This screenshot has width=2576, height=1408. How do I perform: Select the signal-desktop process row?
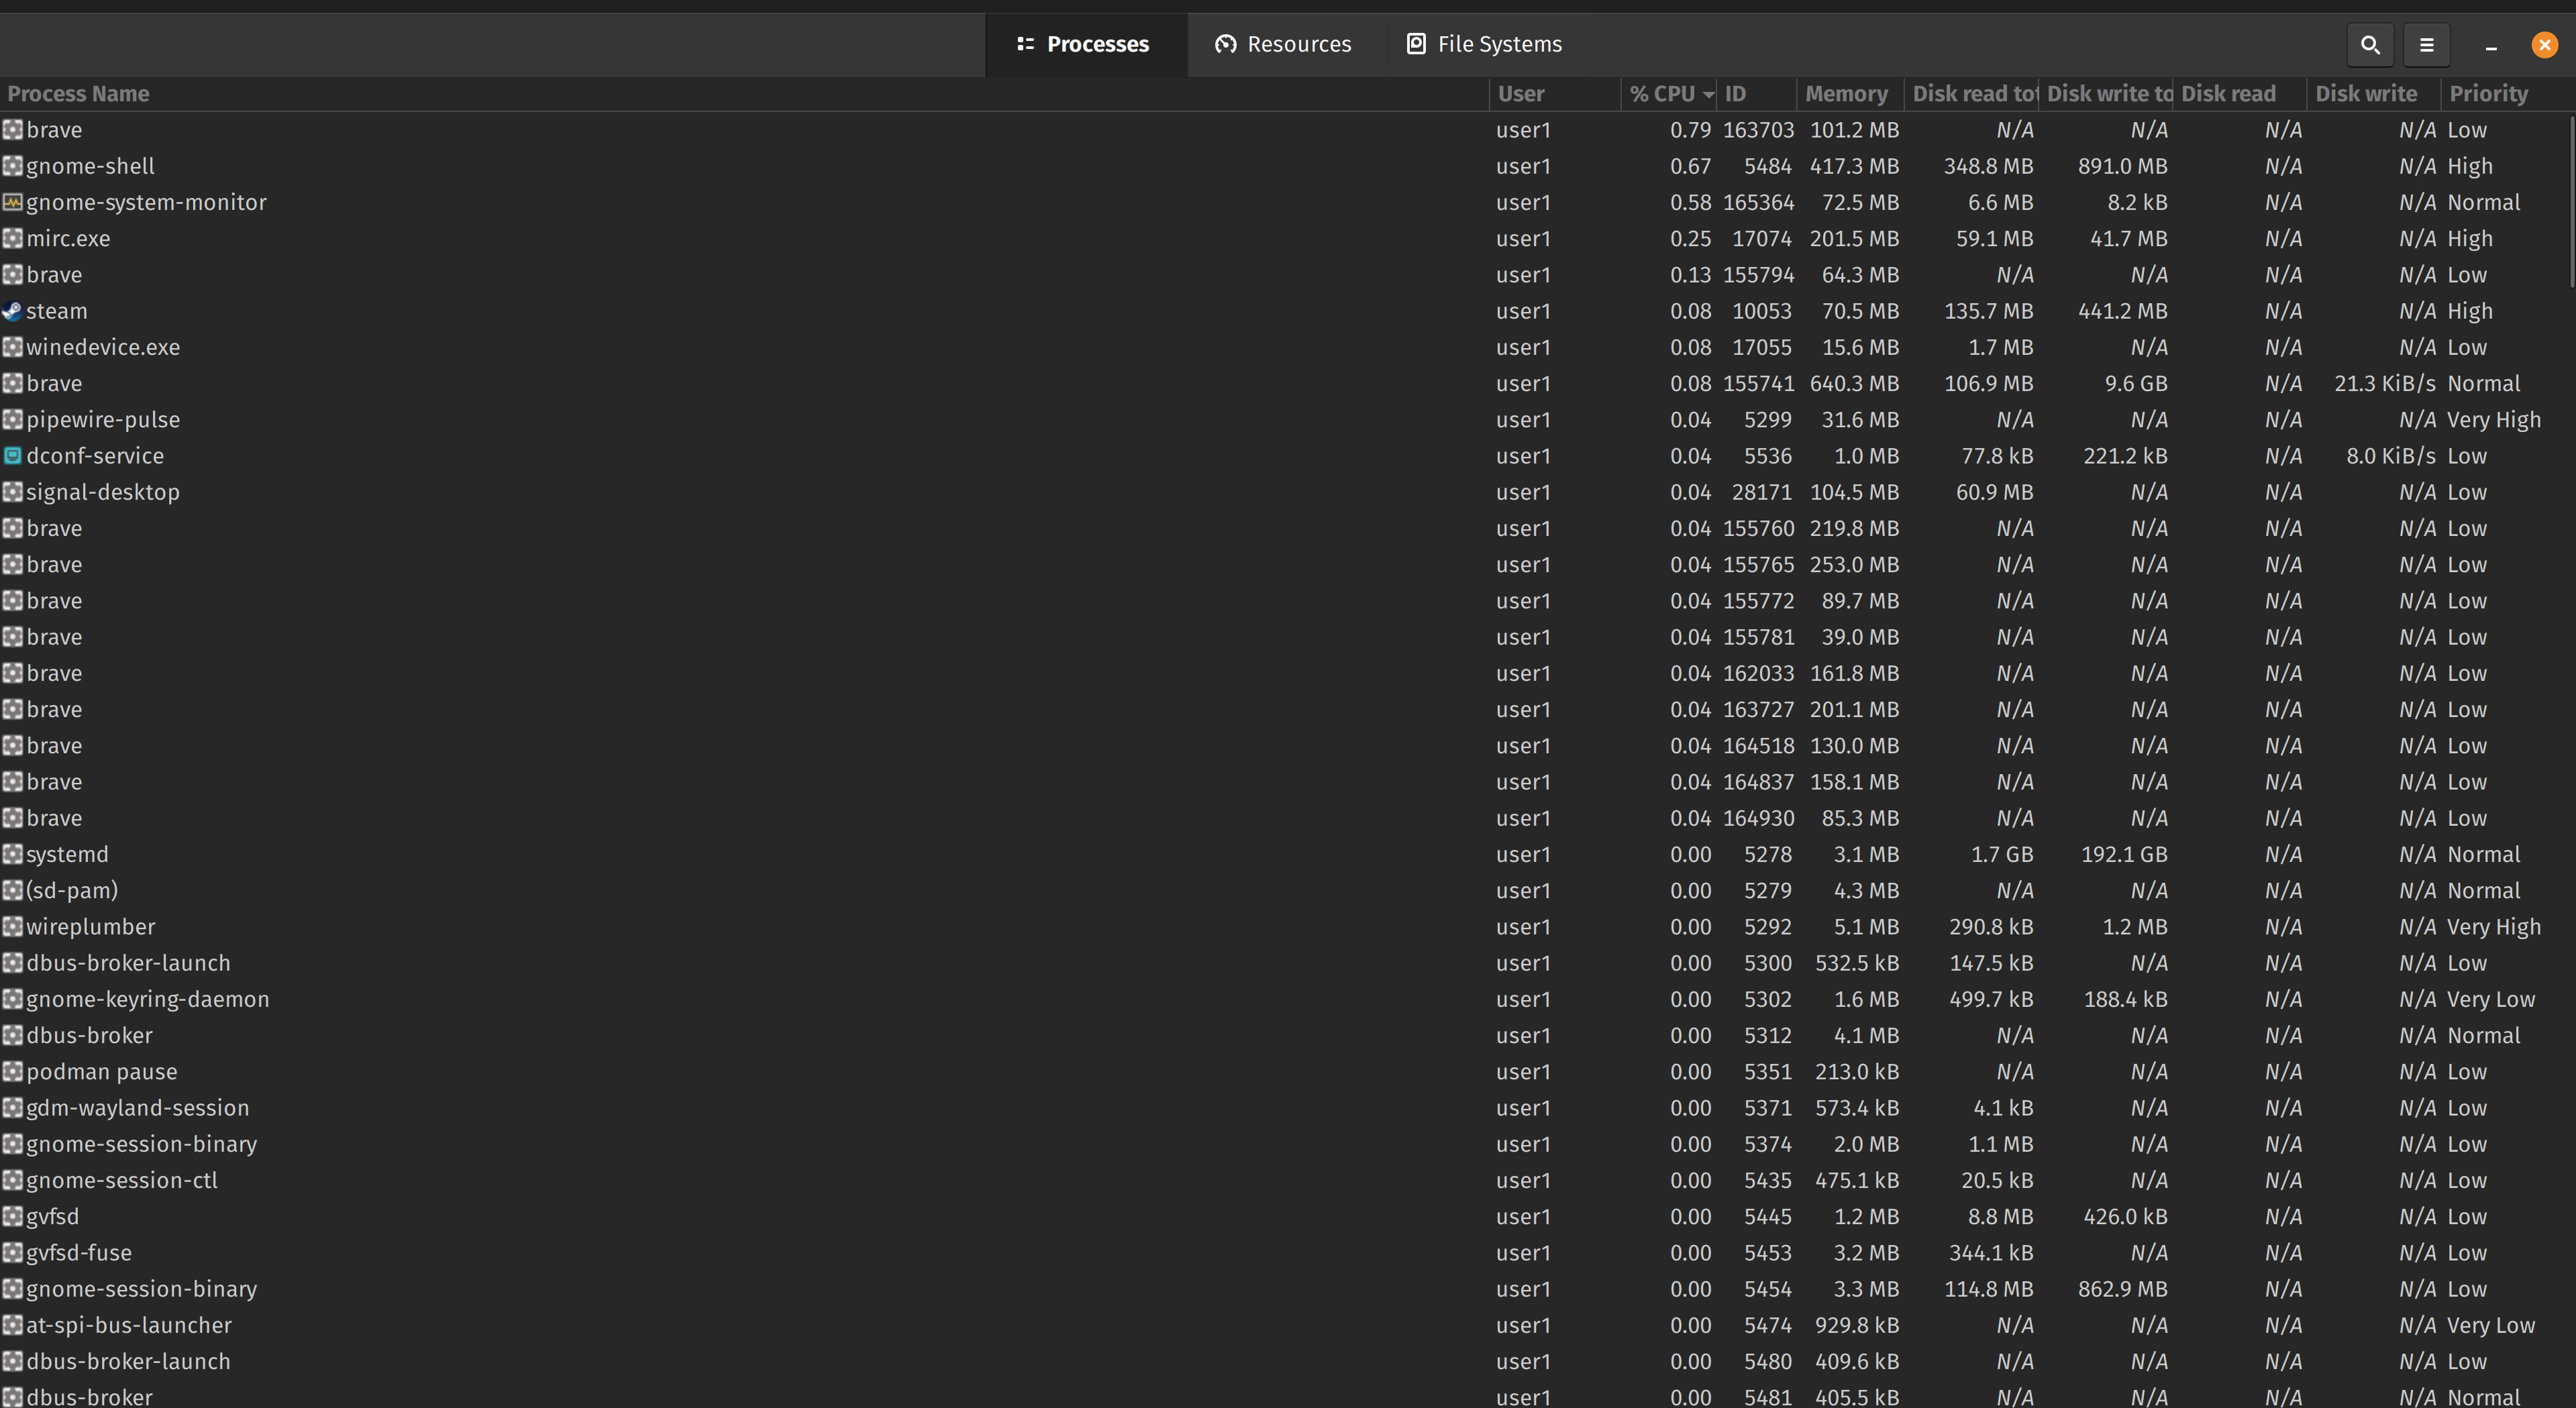(103, 492)
